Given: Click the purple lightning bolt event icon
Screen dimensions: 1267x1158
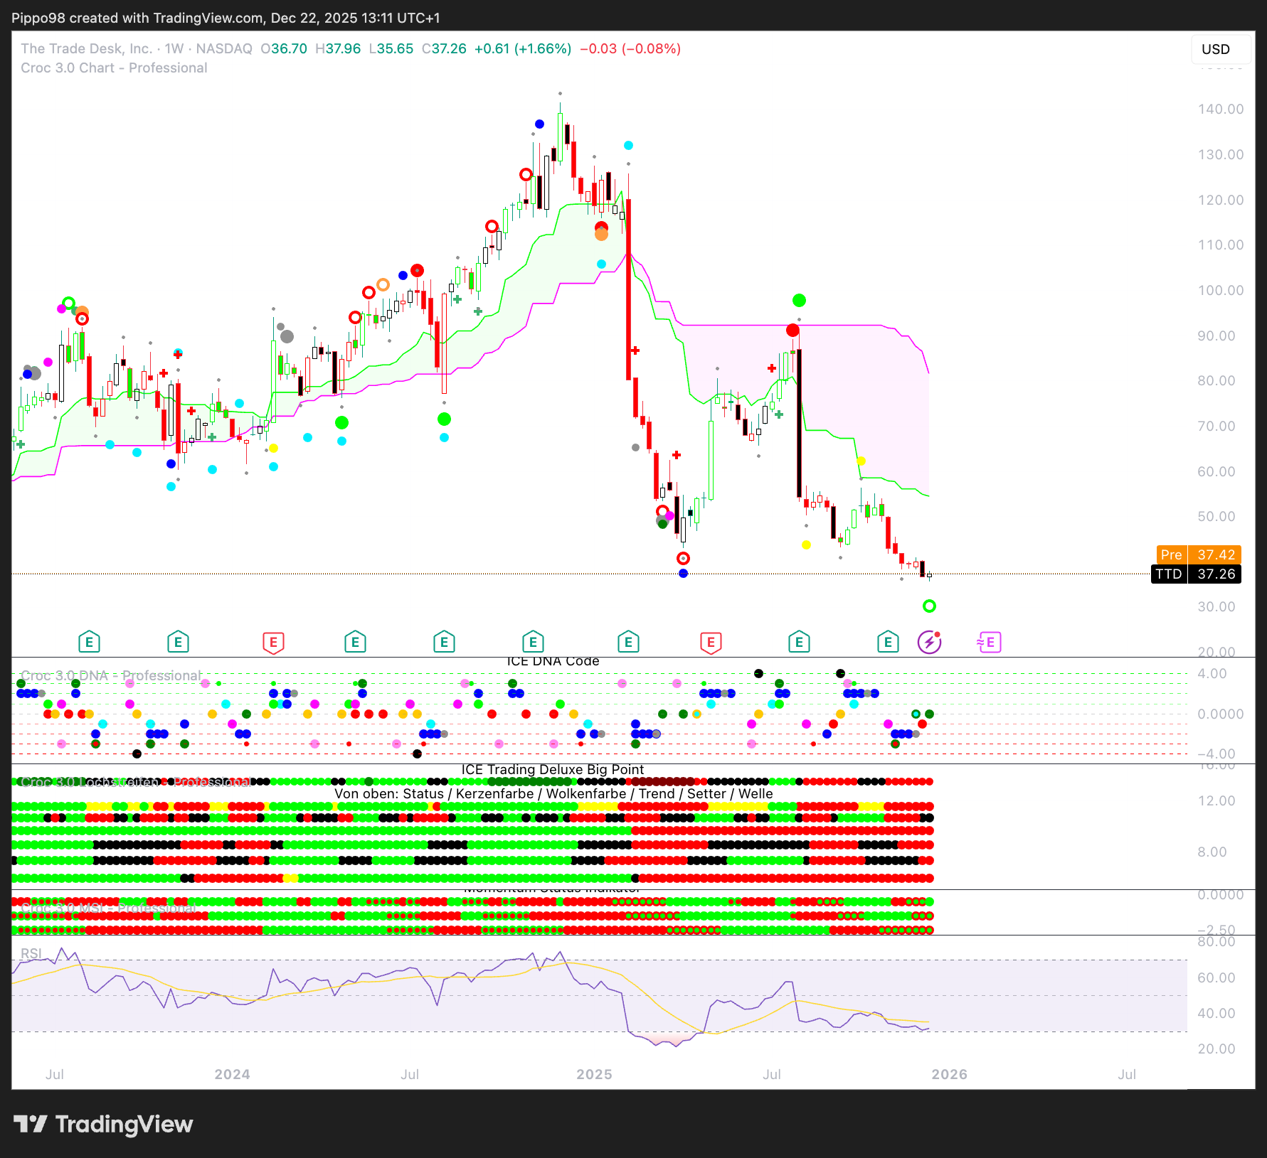Looking at the screenshot, I should (x=929, y=643).
